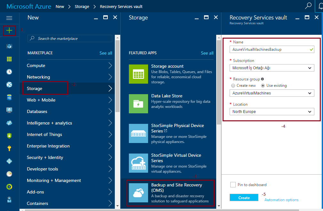The image size is (323, 211).
Task: Open the AzureVirtualMachines resource group dropdown
Action: click(272, 93)
